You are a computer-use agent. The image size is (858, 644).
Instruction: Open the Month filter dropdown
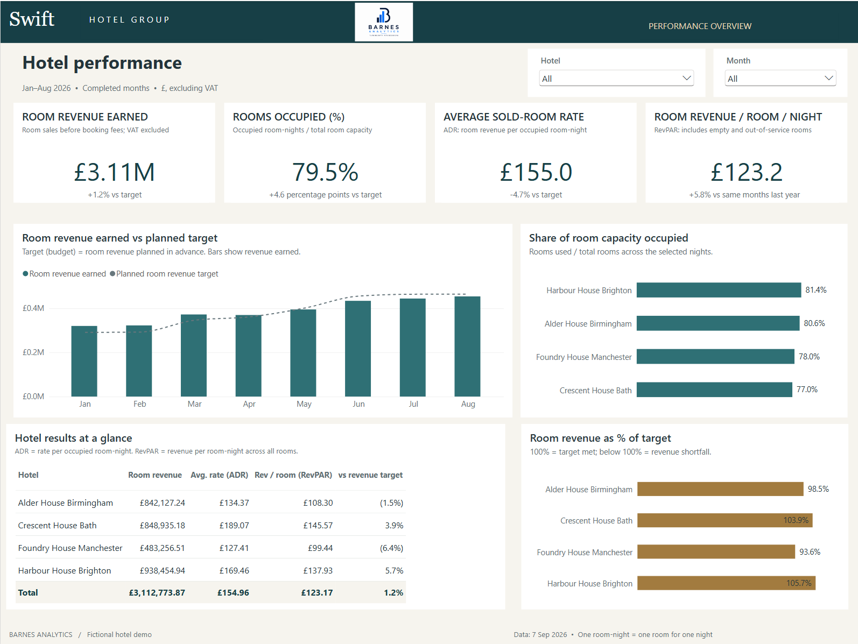(780, 79)
